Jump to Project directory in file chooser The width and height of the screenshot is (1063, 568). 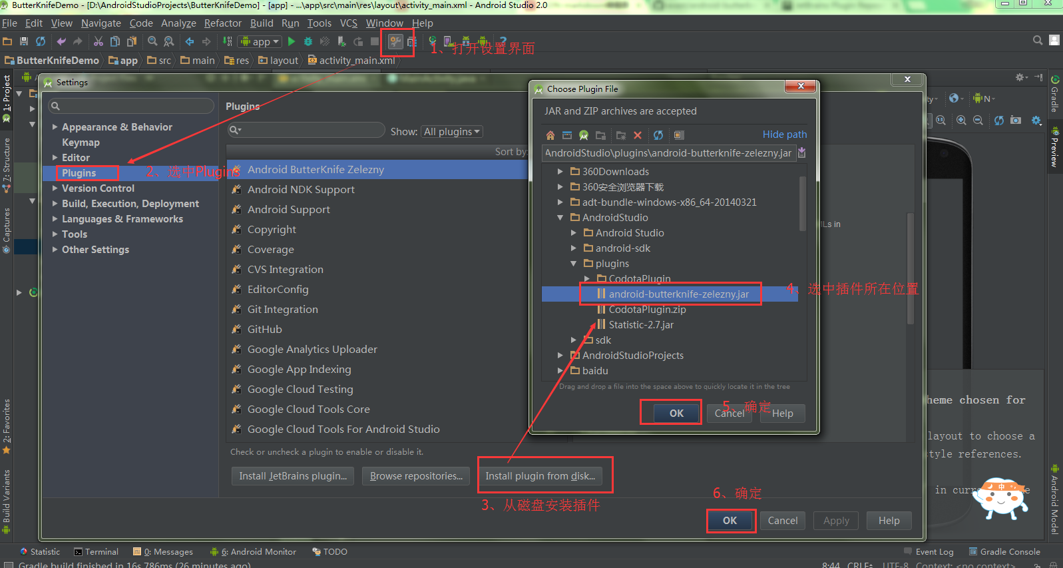pos(584,135)
